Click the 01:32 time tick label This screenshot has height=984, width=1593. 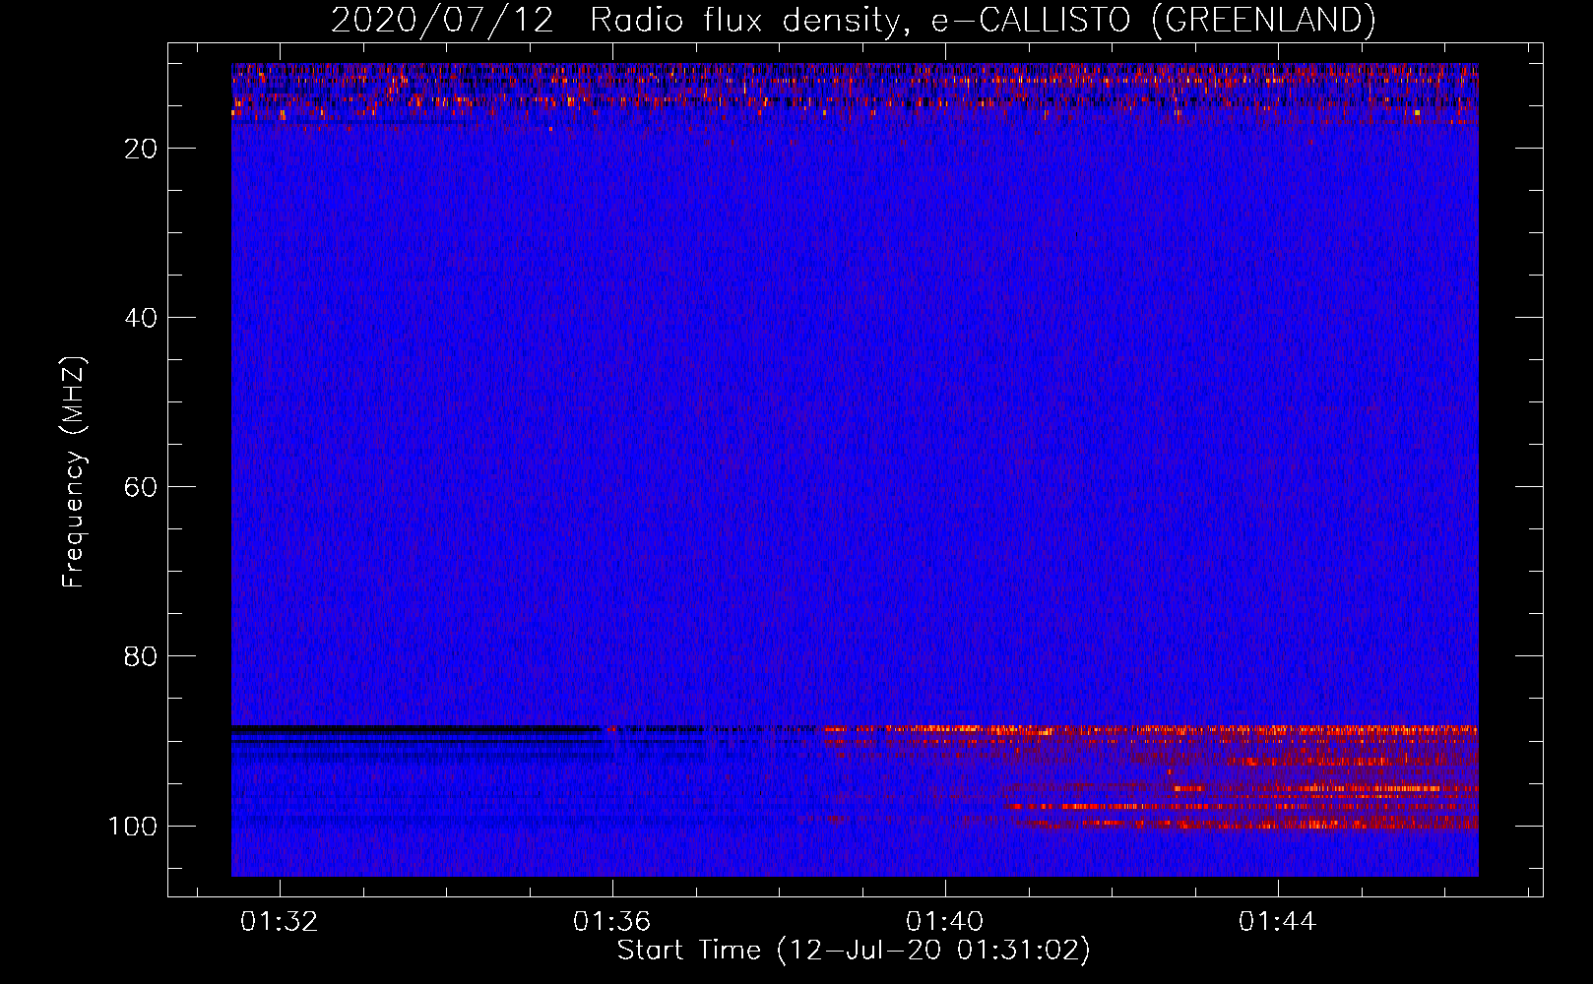coord(280,922)
